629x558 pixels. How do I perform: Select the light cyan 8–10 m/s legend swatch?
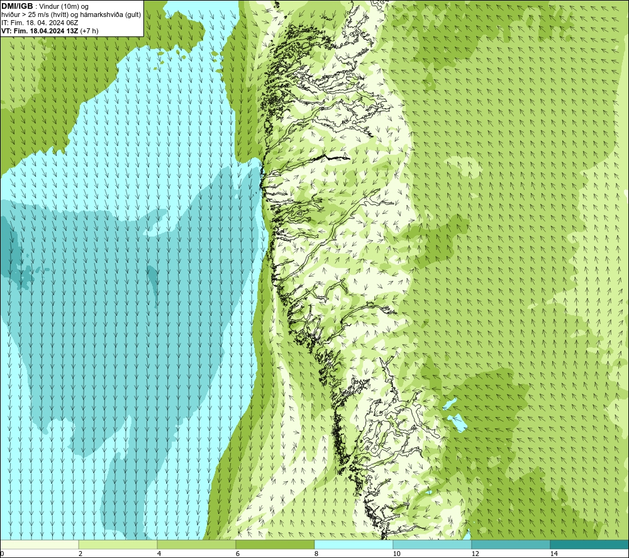point(353,545)
